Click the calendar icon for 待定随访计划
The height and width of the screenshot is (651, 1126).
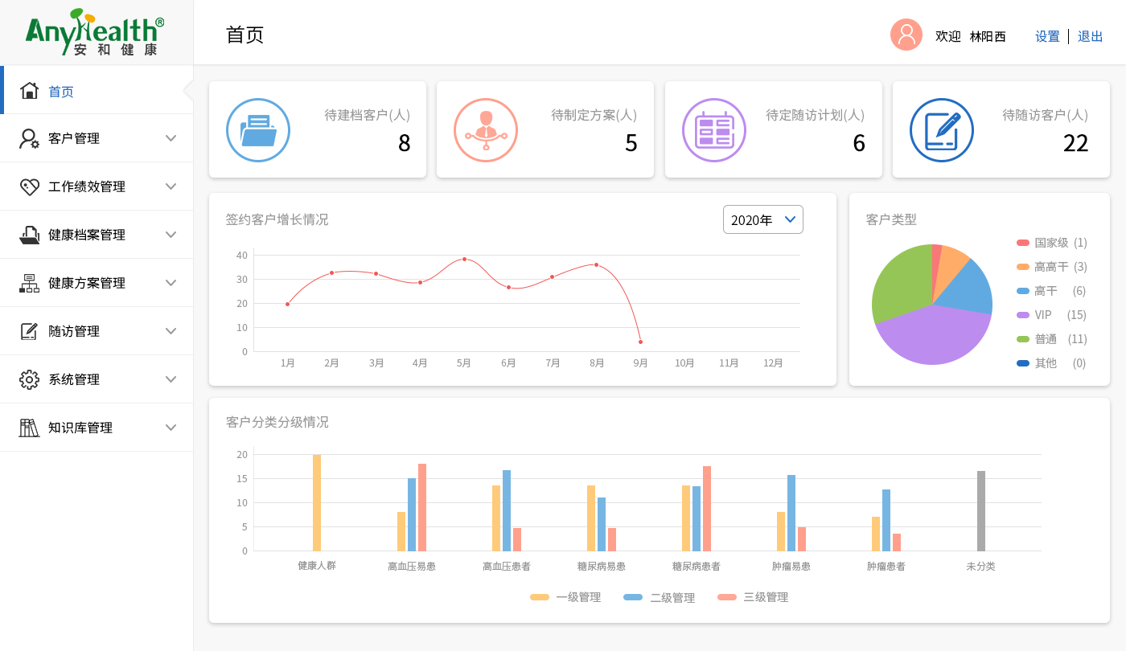pyautogui.click(x=713, y=130)
